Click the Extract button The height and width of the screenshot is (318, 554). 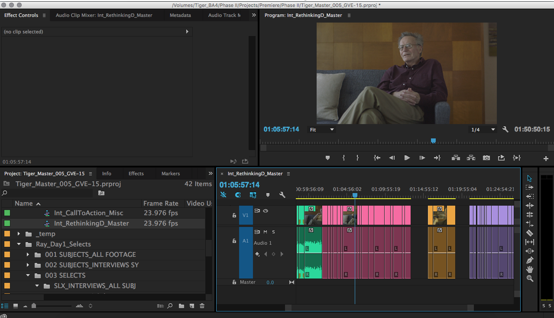(x=471, y=158)
